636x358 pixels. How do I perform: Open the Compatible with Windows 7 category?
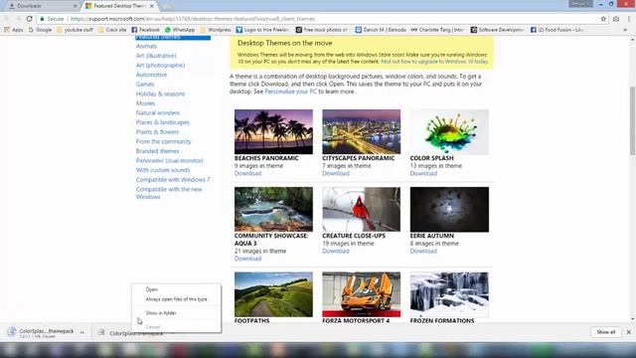pyautogui.click(x=173, y=180)
